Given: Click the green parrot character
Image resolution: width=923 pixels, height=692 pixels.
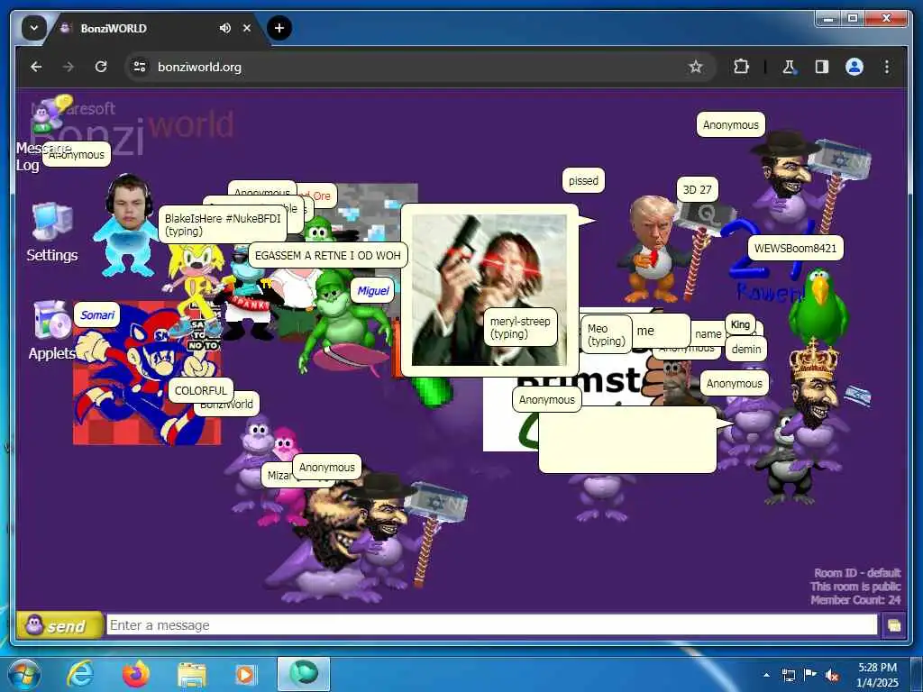Looking at the screenshot, I should coord(818,306).
